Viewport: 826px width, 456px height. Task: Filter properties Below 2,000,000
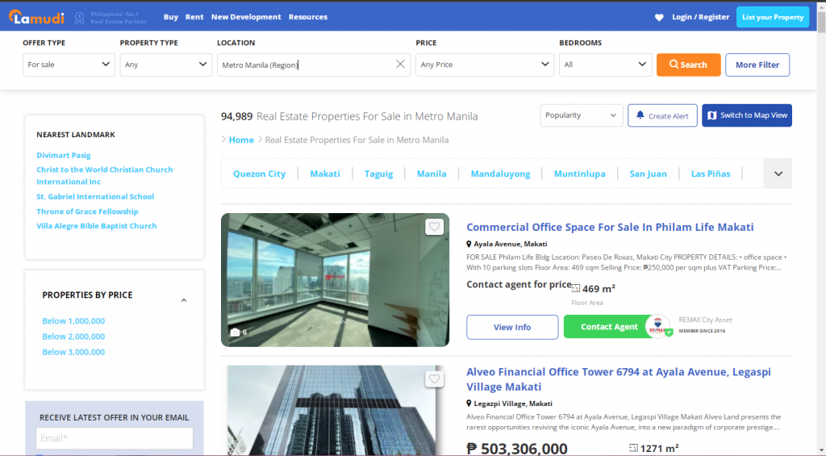[73, 337]
